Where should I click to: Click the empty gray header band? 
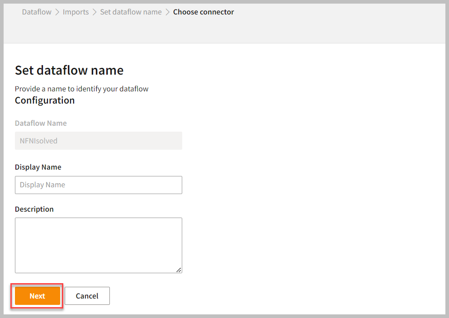(x=317, y=27)
